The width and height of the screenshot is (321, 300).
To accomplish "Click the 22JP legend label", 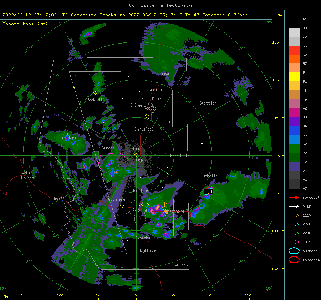I will click(x=307, y=233).
